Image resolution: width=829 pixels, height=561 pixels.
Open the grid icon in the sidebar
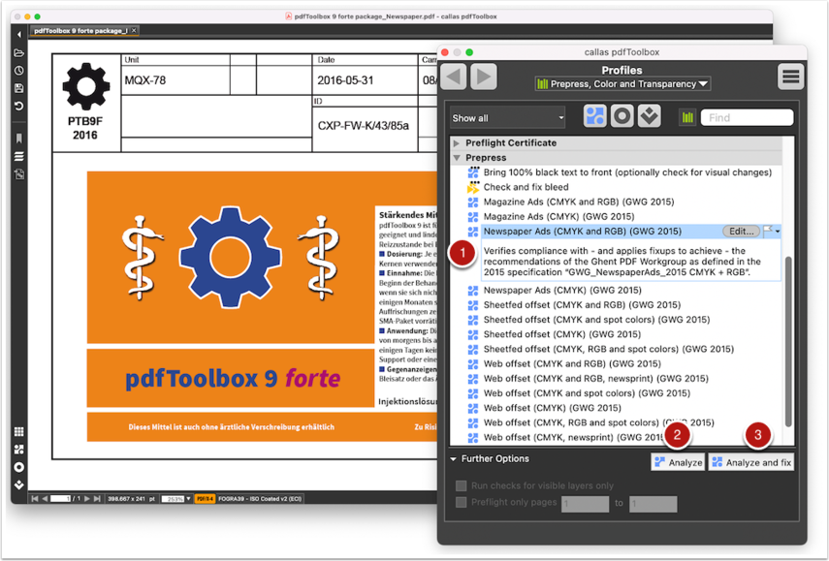coord(19,431)
